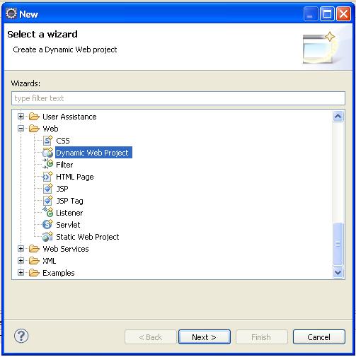Choose the HTML Page icon

pyautogui.click(x=47, y=177)
